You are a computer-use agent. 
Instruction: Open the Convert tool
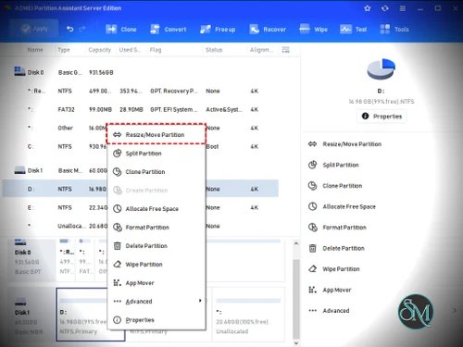[169, 30]
